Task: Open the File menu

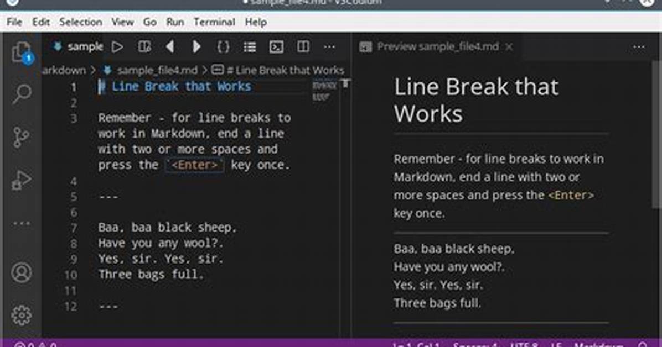Action: 14,22
